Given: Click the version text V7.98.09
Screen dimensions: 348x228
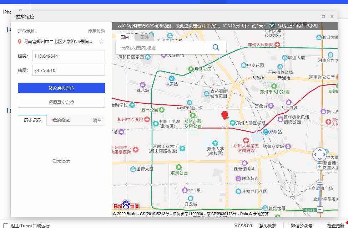Looking at the screenshot, I should (243, 226).
